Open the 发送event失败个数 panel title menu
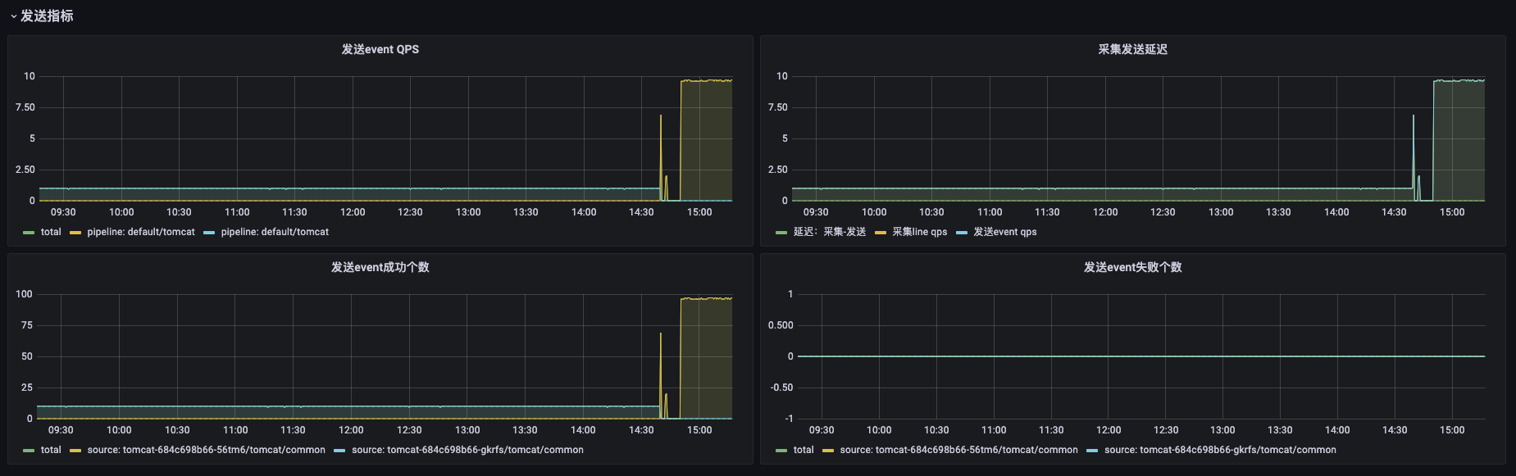Image resolution: width=1516 pixels, height=476 pixels. tap(1132, 267)
